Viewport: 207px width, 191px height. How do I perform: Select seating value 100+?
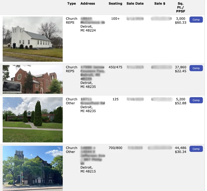(115, 19)
